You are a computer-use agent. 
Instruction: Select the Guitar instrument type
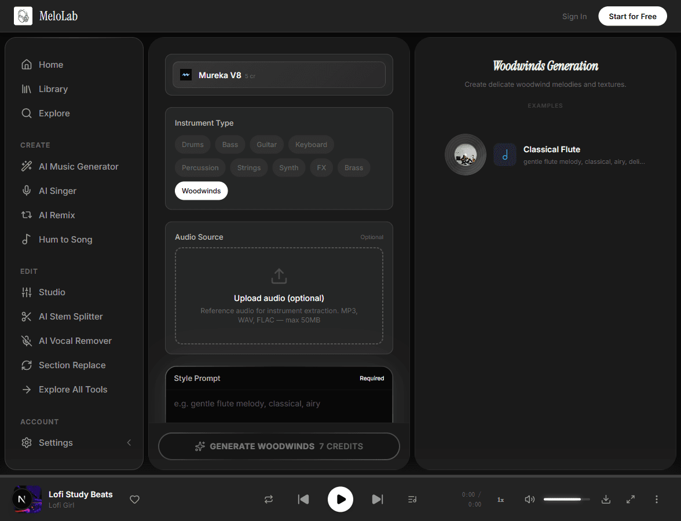266,145
